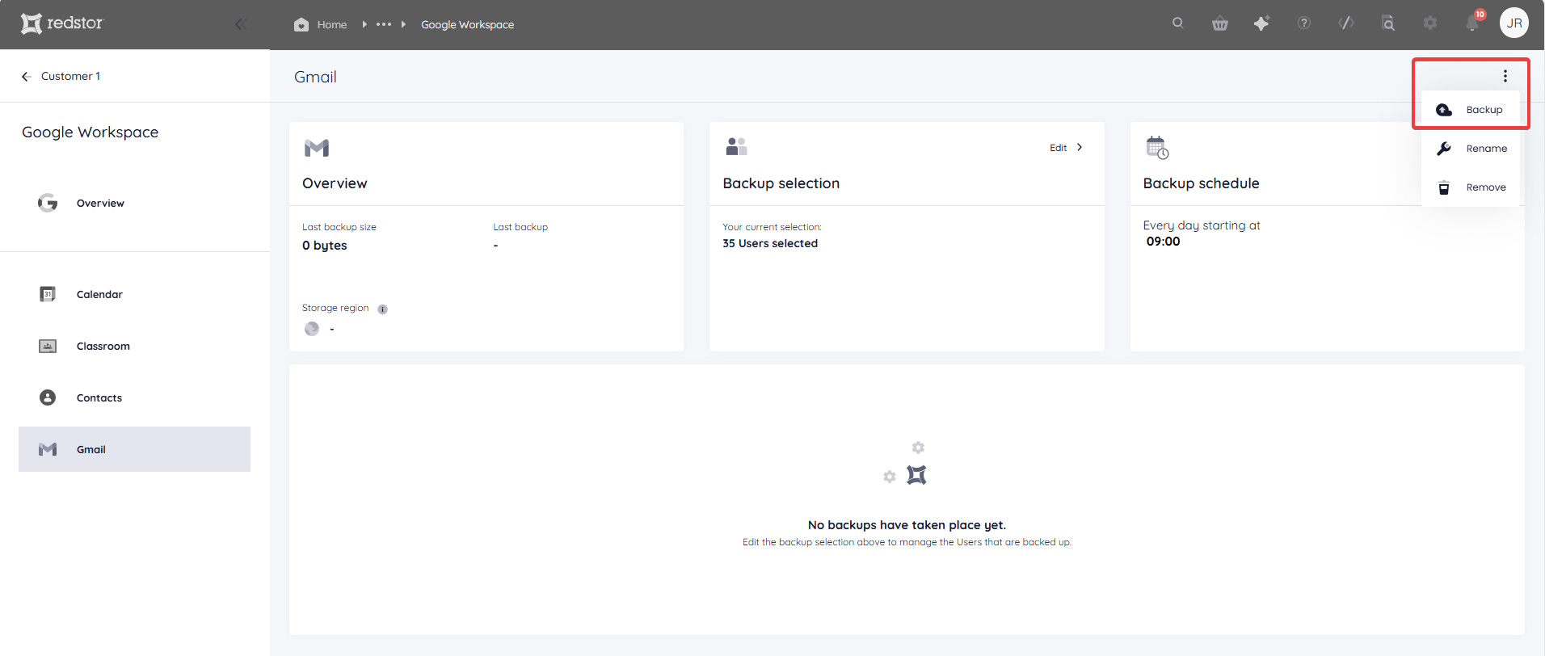Image resolution: width=1545 pixels, height=656 pixels.
Task: Open the document search icon in header
Action: [1388, 23]
